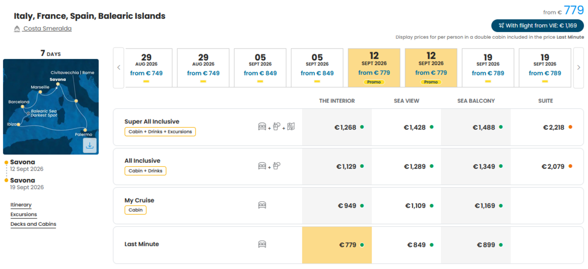
Task: Open Decks and Cabins link
Action: point(33,224)
